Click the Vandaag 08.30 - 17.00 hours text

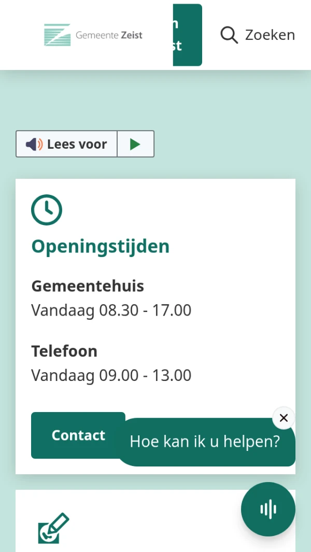111,310
